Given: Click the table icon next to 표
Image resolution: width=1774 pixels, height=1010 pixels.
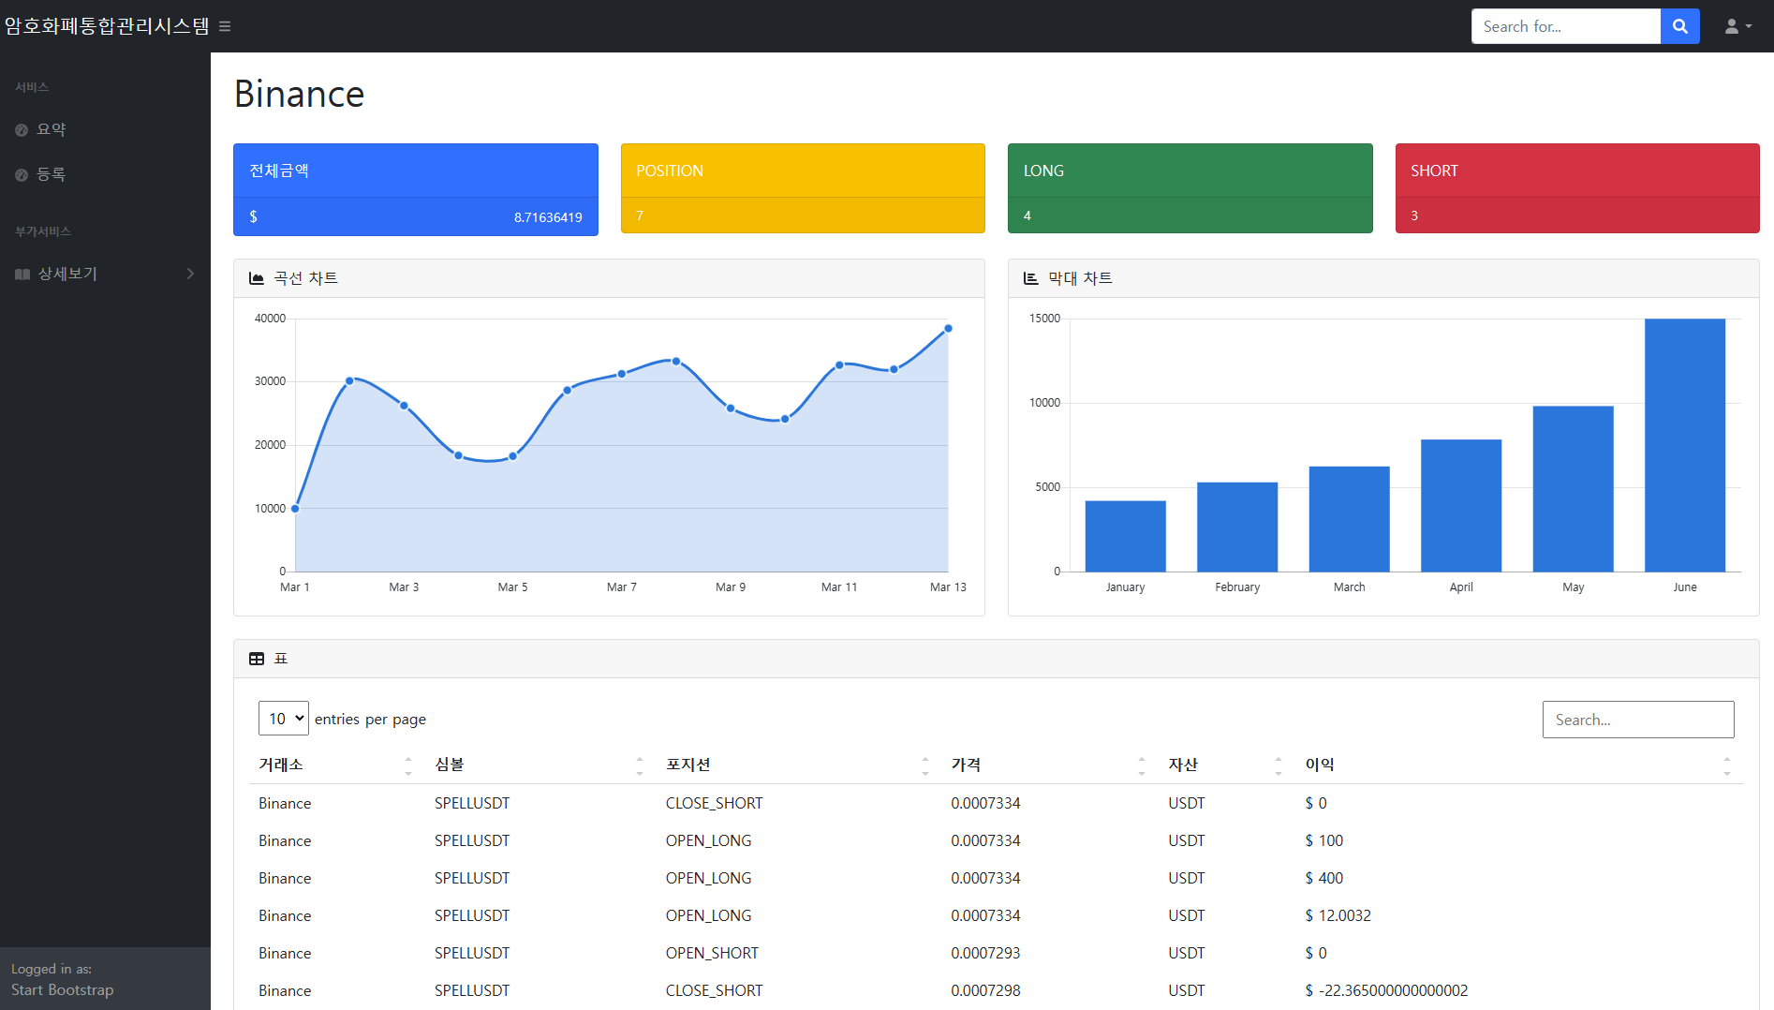Looking at the screenshot, I should (257, 659).
